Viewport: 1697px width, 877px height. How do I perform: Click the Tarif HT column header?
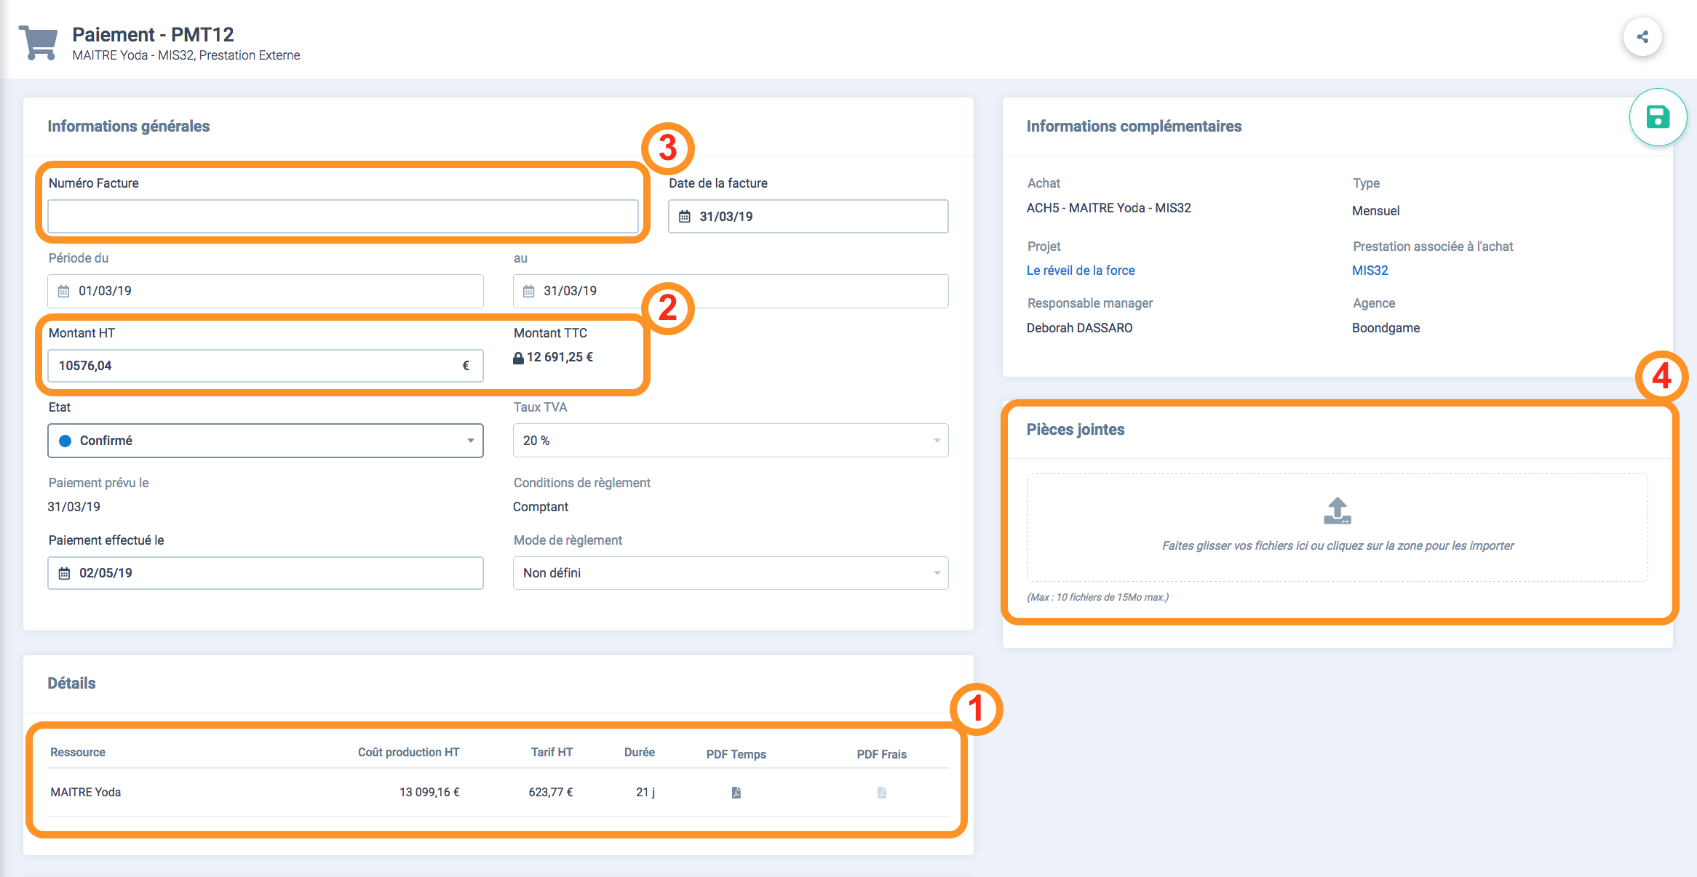point(552,752)
